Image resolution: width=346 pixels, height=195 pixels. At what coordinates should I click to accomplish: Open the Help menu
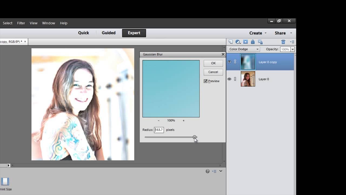[x=64, y=23]
